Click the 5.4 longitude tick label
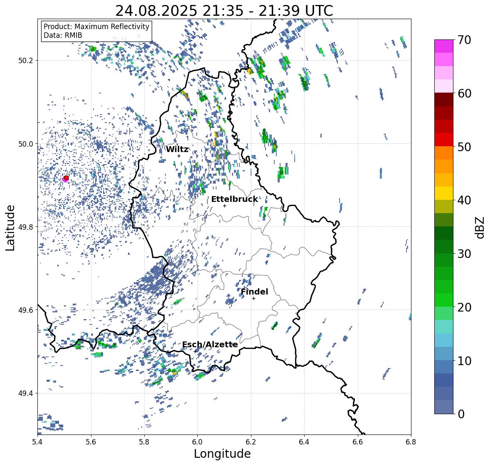This screenshot has width=490, height=464. pos(37,442)
